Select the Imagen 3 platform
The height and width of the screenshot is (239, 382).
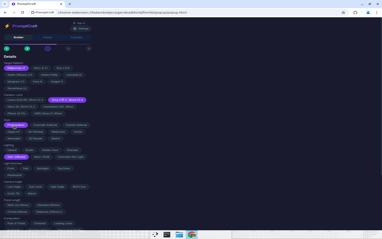(57, 82)
